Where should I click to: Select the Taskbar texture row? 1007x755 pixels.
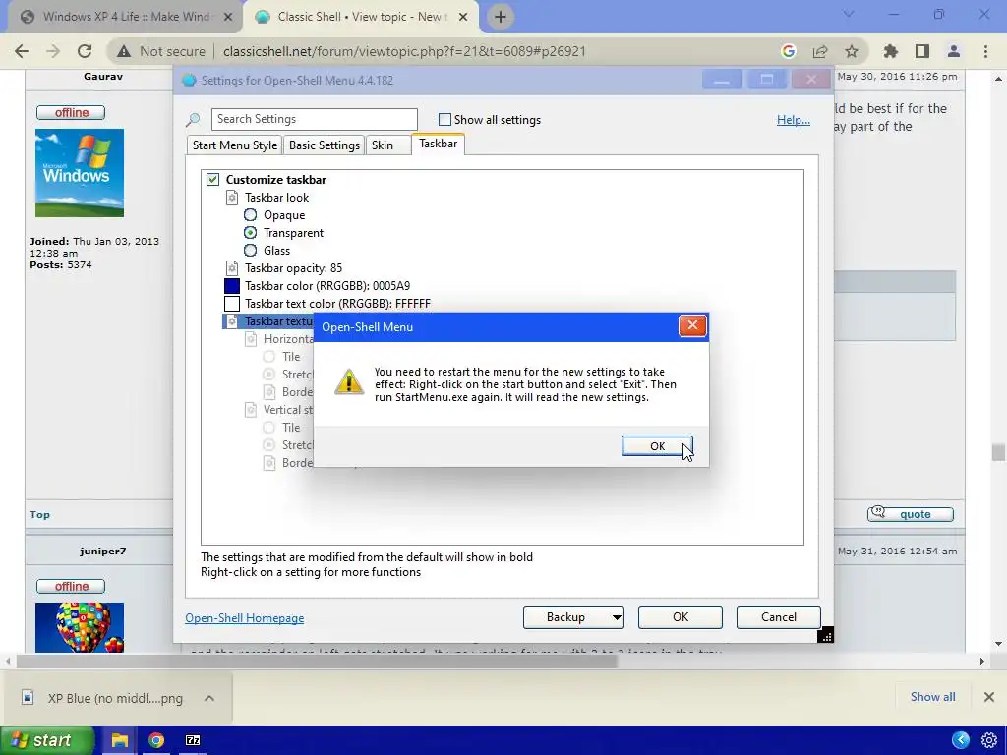tap(267, 321)
